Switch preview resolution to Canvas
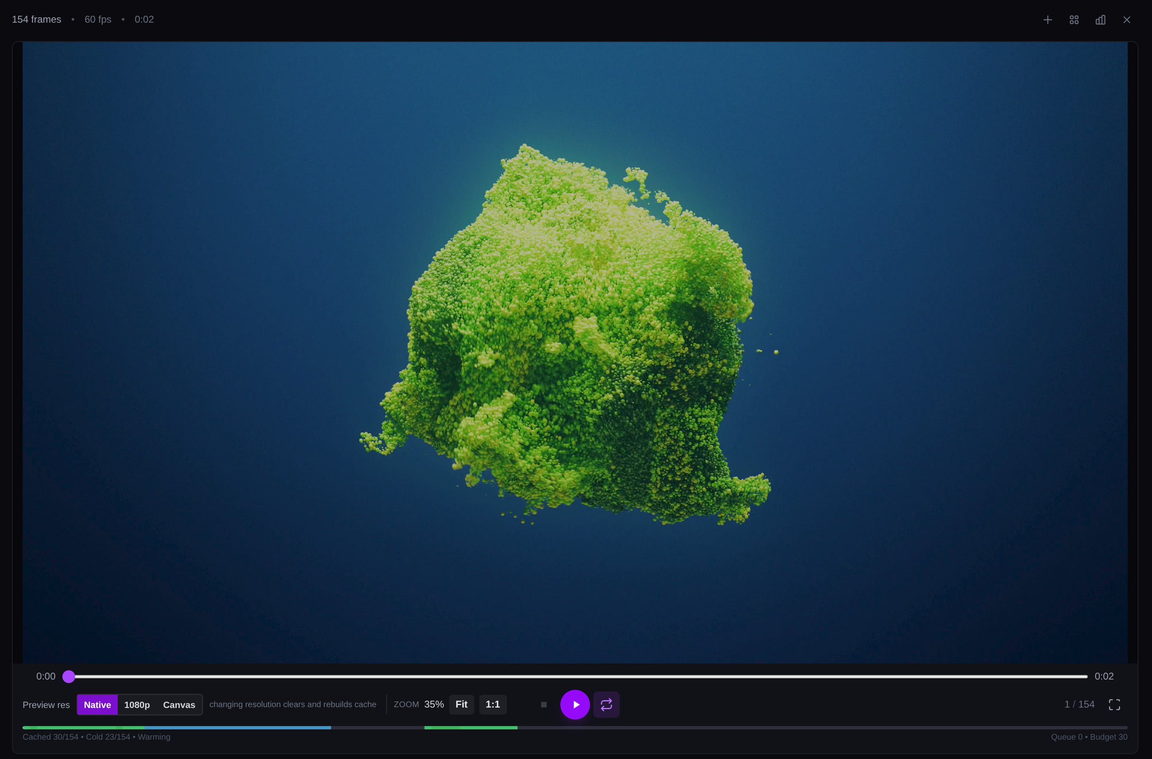The height and width of the screenshot is (759, 1152). coord(179,705)
